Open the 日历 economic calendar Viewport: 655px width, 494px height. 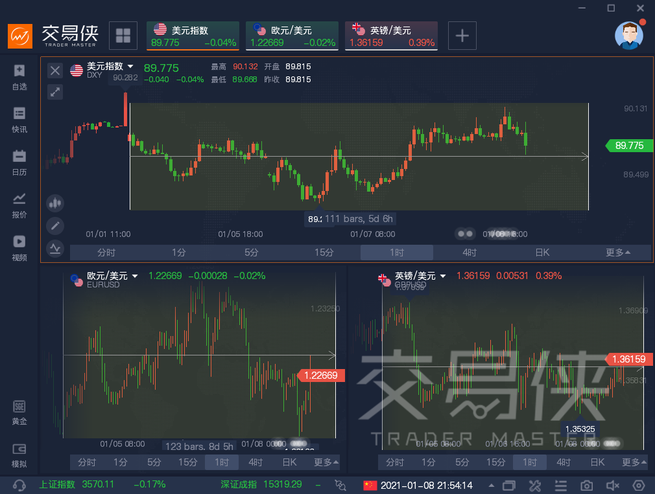pos(19,162)
